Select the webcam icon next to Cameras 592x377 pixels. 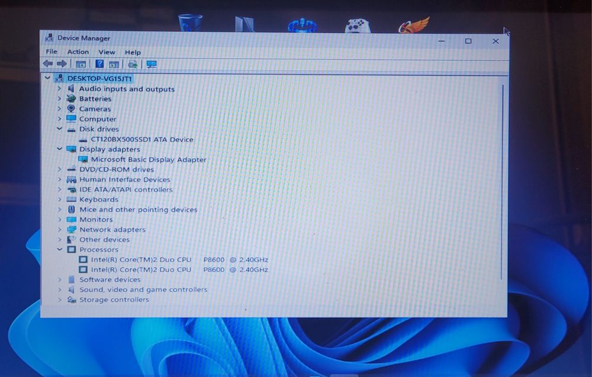(71, 109)
